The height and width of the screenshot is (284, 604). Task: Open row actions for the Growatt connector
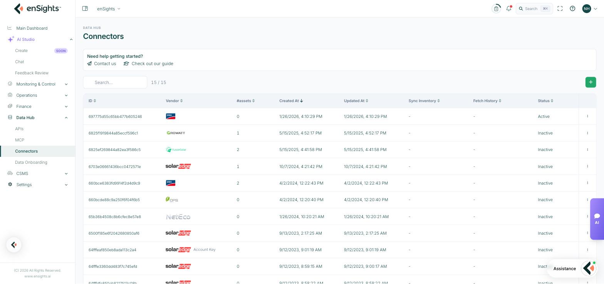[x=587, y=133]
